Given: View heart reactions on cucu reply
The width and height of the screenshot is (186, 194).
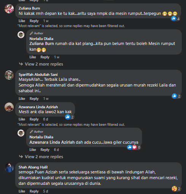Looking at the screenshot, I should (134, 148).
